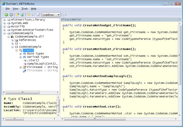Collapse the CodeDomSample namespace node
Image resolution: width=183 pixels, height=127 pixels.
13,47
